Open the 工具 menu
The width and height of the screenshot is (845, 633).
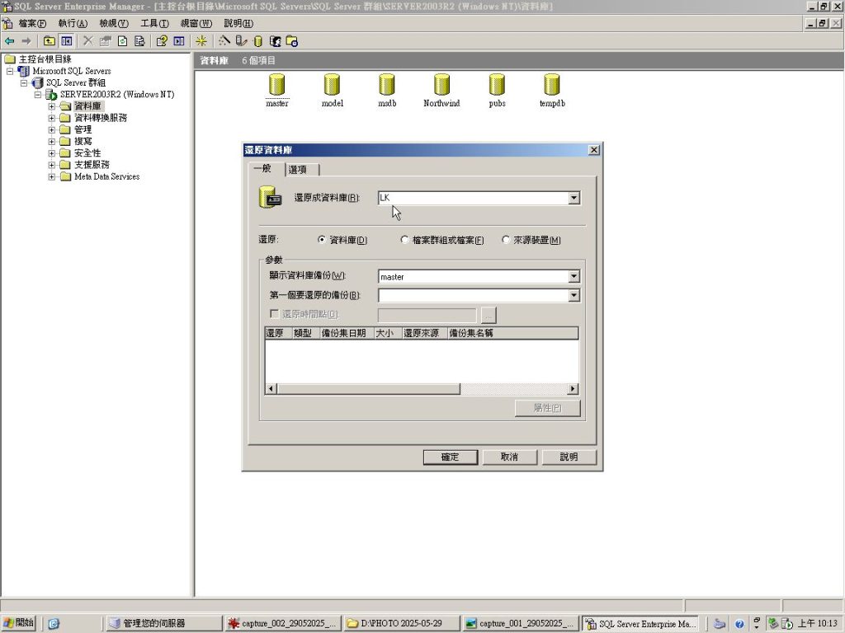pyautogui.click(x=153, y=23)
